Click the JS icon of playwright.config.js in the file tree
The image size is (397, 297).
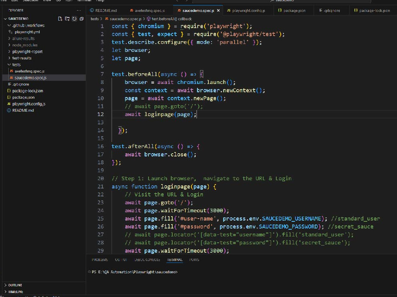9,104
